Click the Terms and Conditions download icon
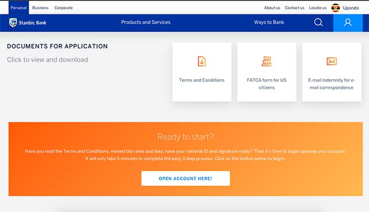The height and width of the screenshot is (212, 369). pyautogui.click(x=202, y=61)
